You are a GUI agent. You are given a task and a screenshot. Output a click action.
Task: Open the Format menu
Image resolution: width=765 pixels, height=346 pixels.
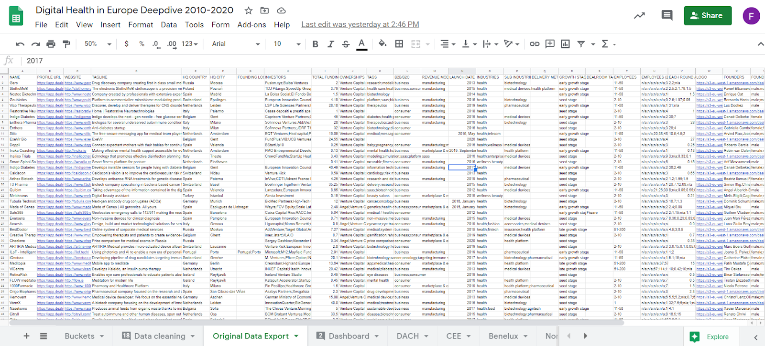(x=141, y=25)
